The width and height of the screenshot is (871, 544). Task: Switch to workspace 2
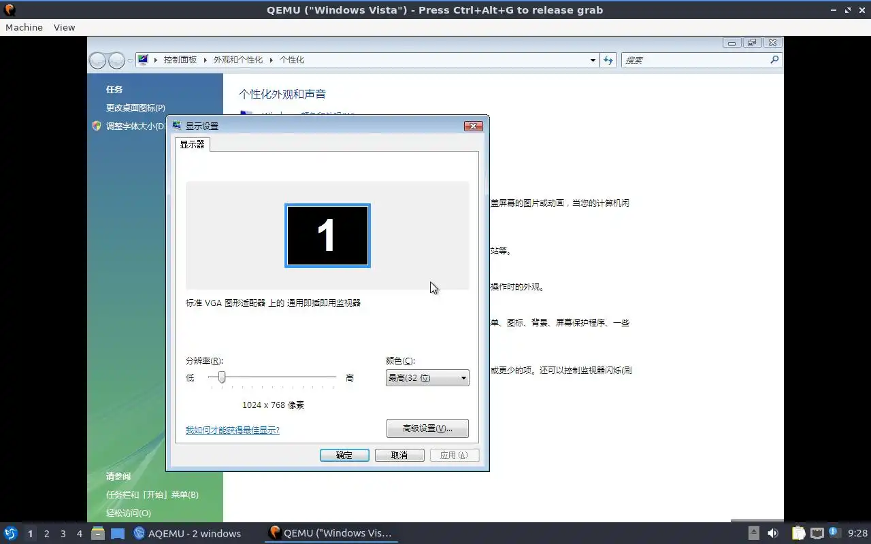point(46,534)
